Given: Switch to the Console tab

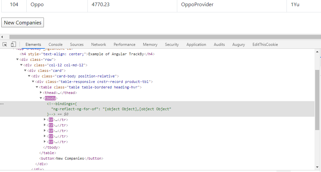Looking at the screenshot, I should coord(56,45).
